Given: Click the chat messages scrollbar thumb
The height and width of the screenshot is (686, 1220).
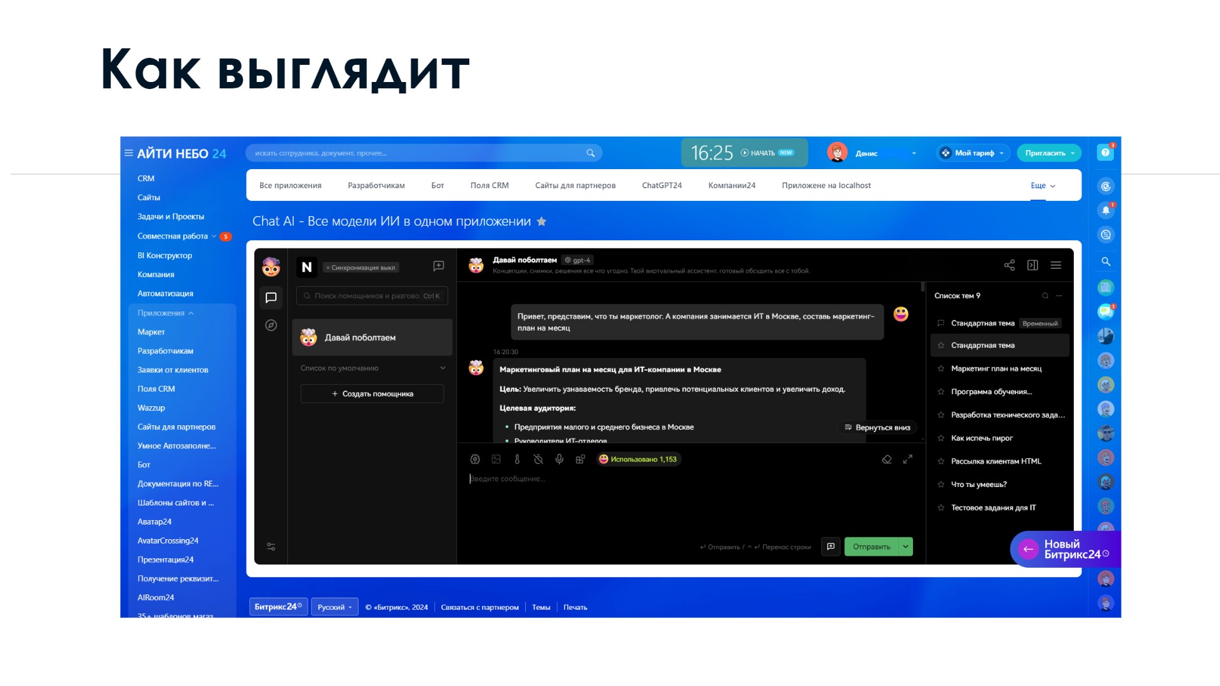Looking at the screenshot, I should pos(923,287).
